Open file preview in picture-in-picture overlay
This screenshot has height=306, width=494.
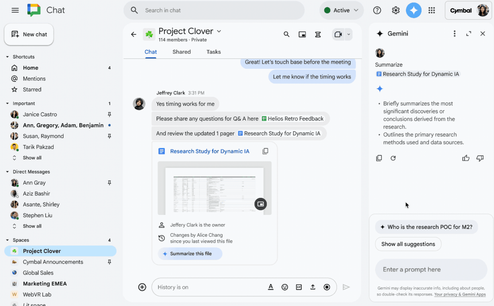pyautogui.click(x=261, y=204)
